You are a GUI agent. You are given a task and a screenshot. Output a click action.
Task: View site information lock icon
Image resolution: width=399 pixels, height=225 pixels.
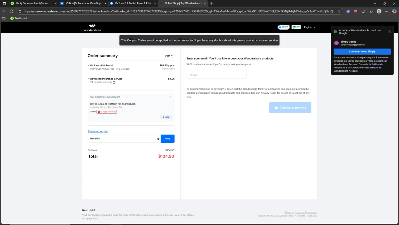coord(20,11)
